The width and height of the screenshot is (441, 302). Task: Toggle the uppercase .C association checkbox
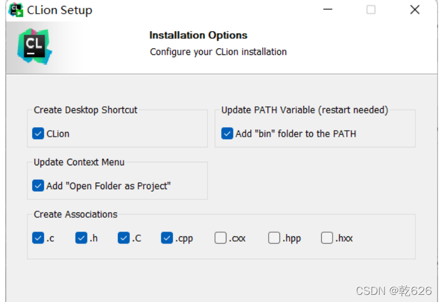[x=124, y=238]
